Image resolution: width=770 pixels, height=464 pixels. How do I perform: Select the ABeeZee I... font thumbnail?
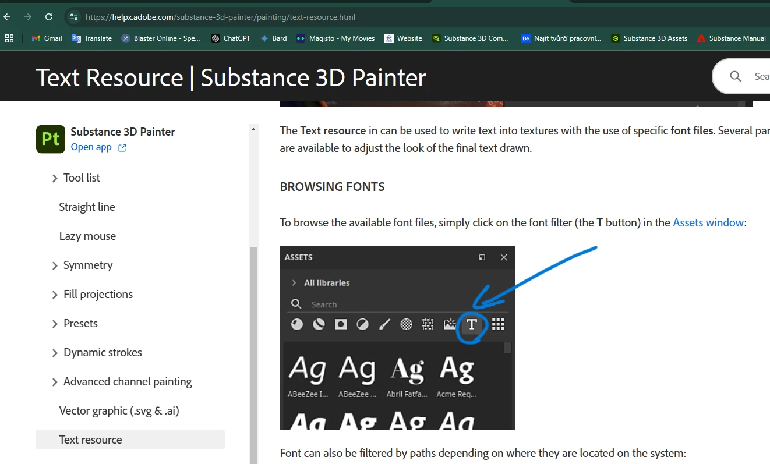click(x=307, y=375)
